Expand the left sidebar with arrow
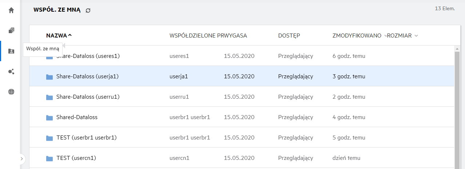465x169 pixels. (21, 159)
